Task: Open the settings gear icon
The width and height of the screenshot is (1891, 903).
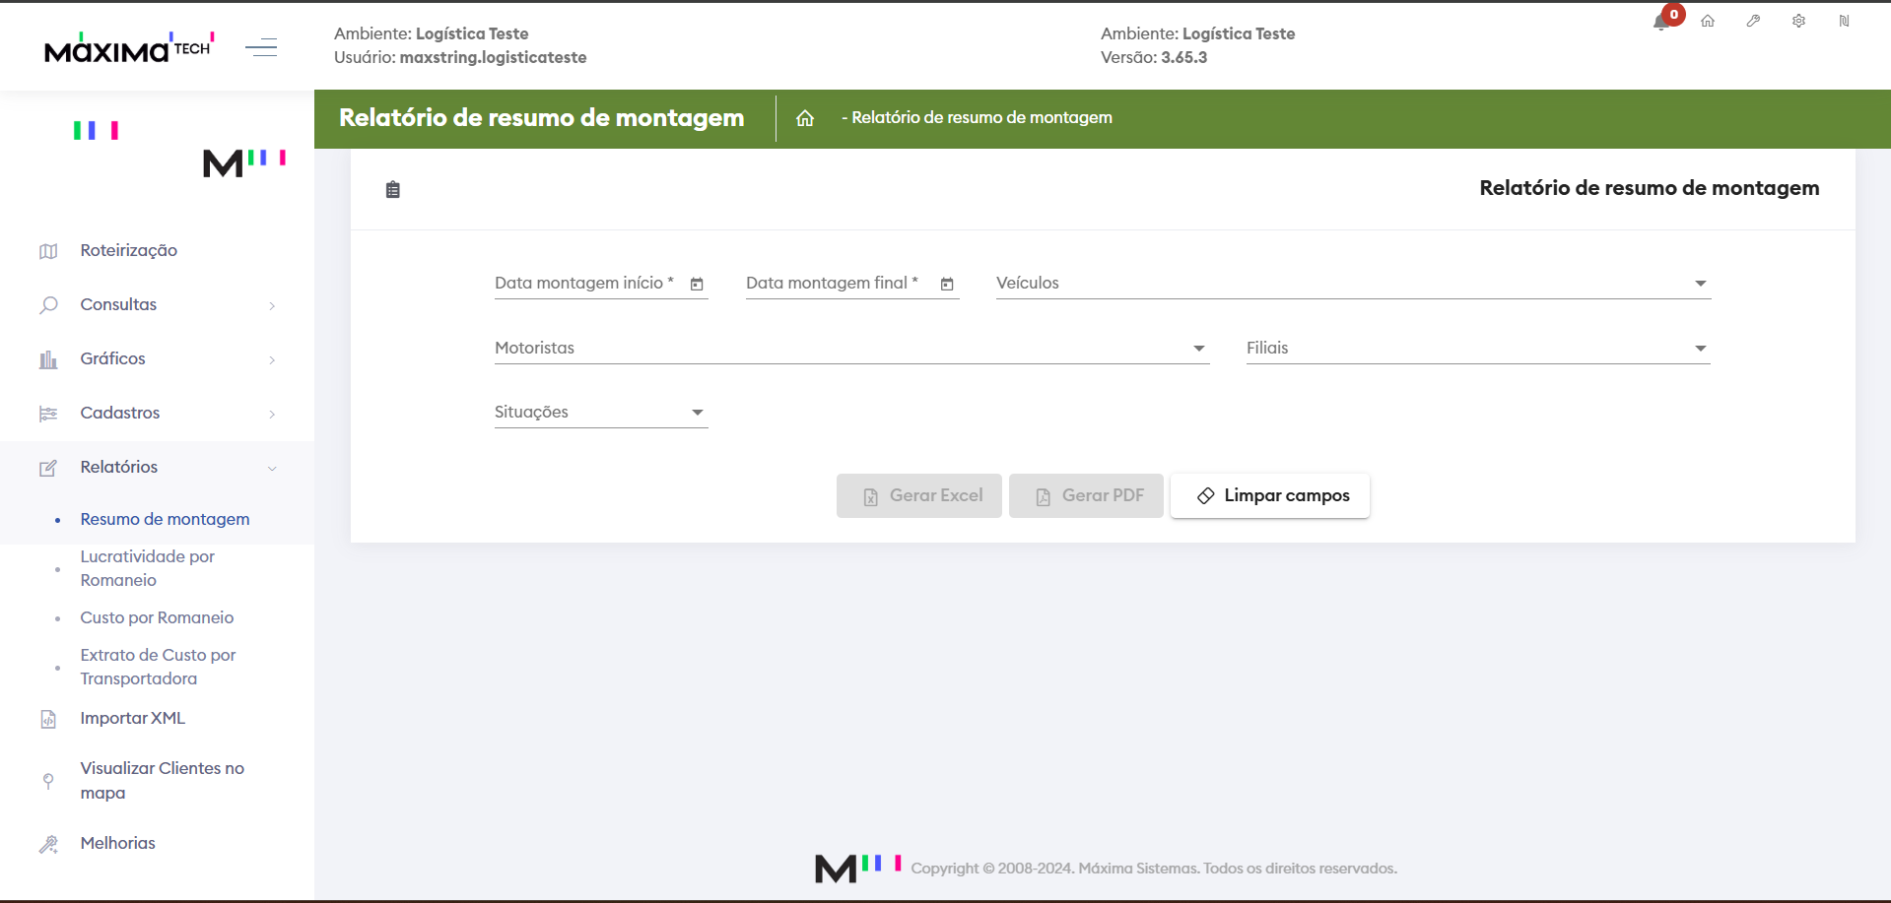Action: (x=1798, y=21)
